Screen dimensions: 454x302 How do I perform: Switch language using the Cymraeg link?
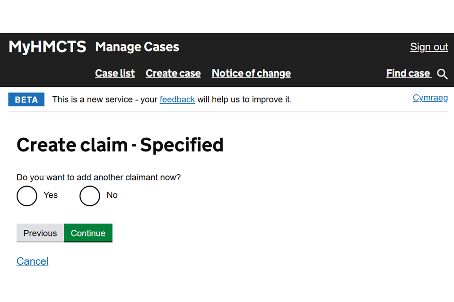point(430,98)
